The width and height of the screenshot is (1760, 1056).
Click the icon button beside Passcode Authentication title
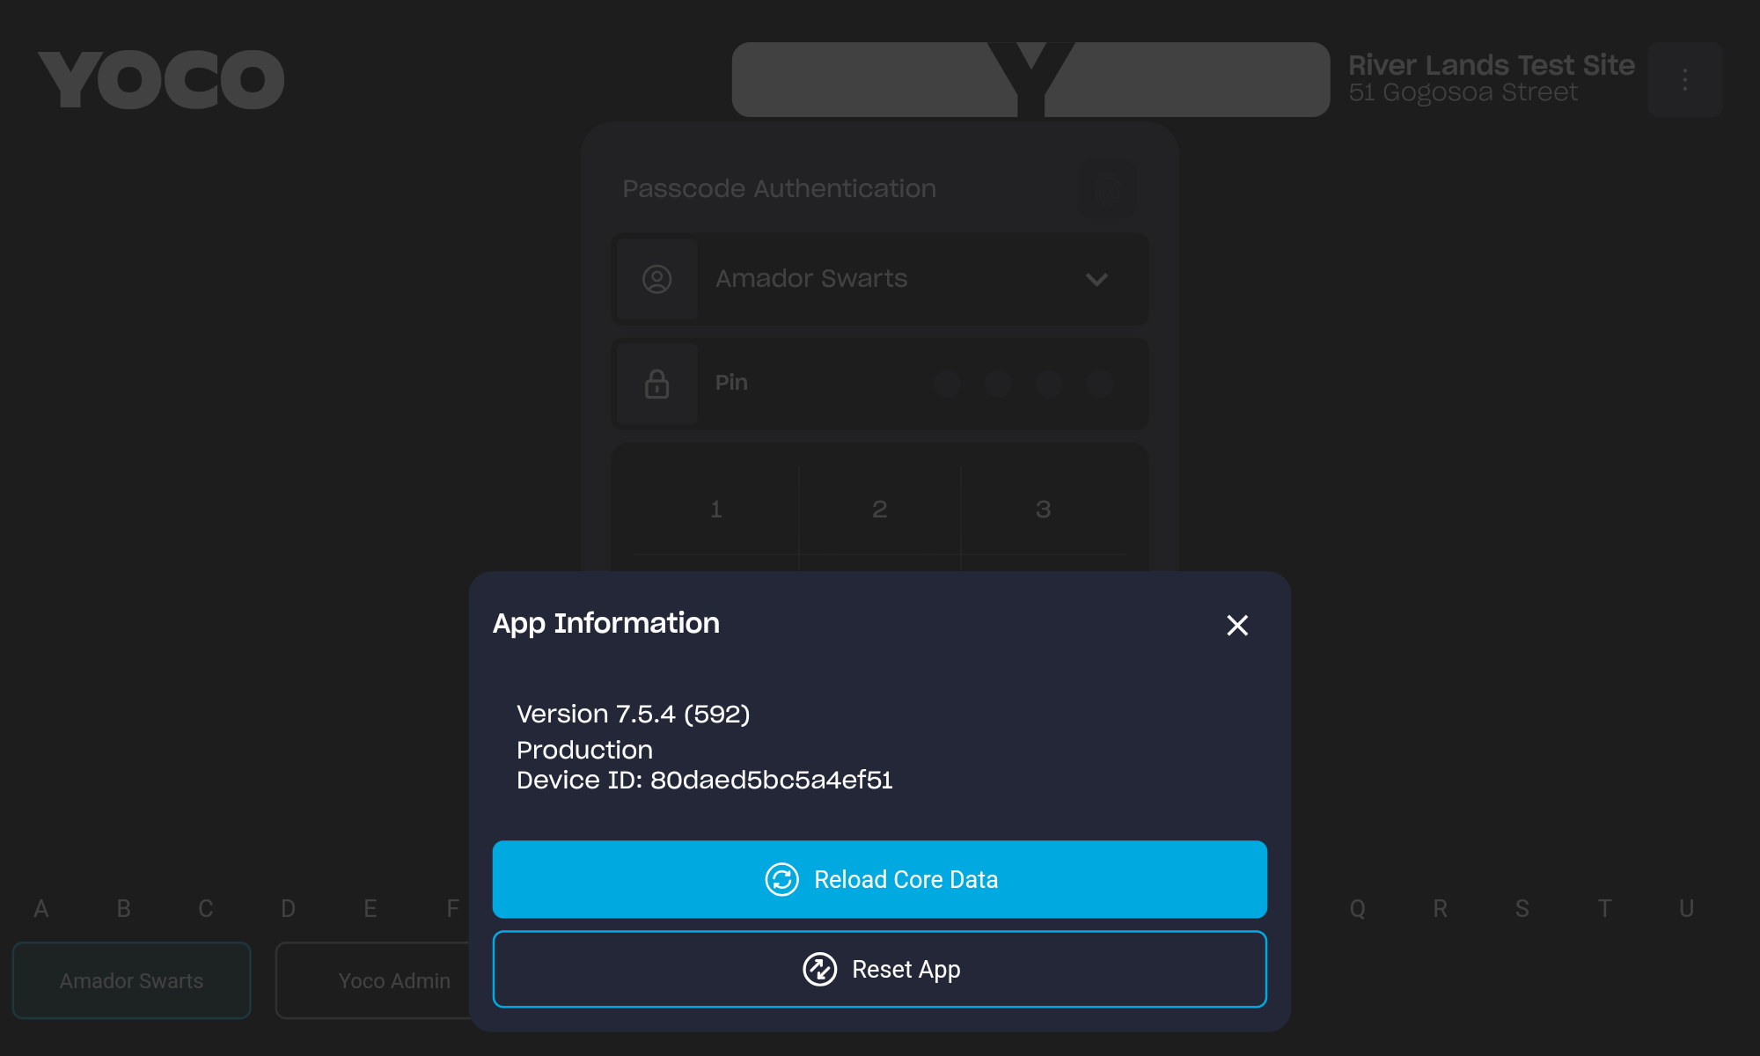1107,188
